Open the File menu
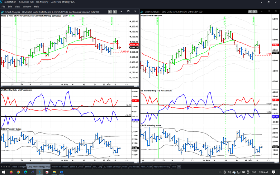This screenshot has height=175, width=280. (3, 7)
